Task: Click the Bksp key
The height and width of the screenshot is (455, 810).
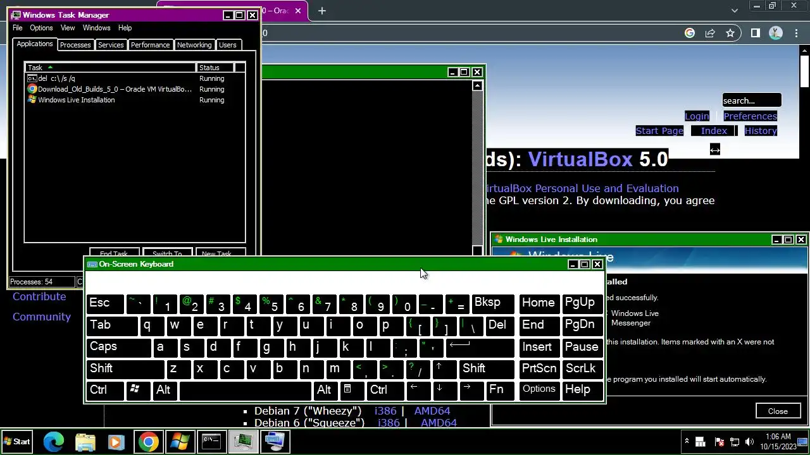Action: [492, 304]
